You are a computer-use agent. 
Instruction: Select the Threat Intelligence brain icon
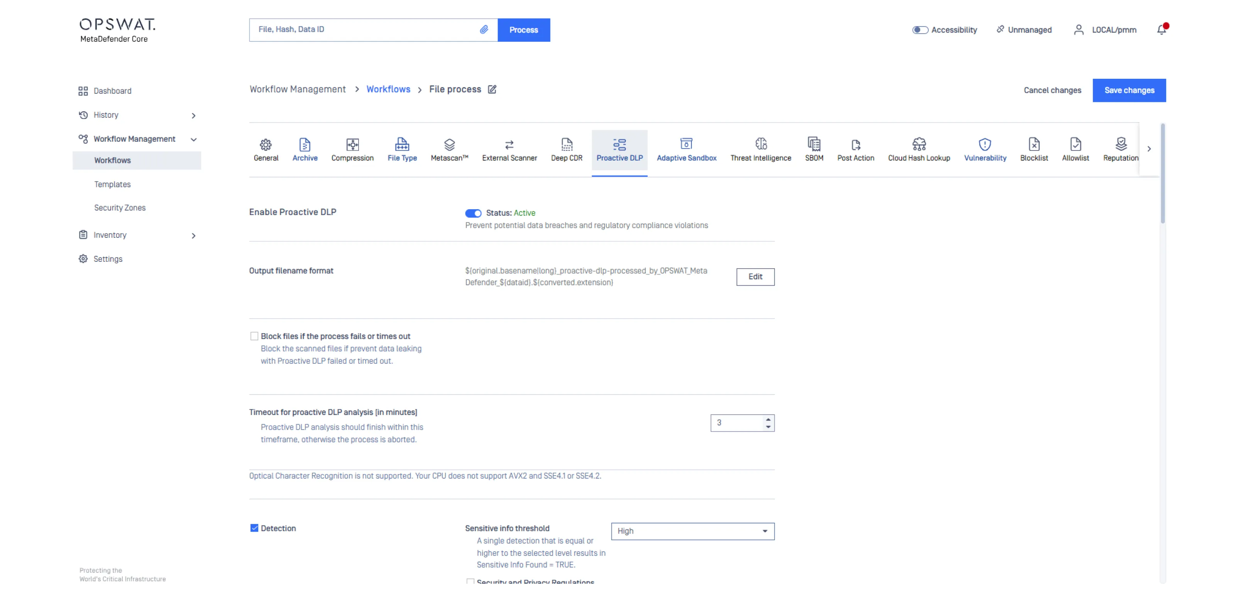(760, 144)
